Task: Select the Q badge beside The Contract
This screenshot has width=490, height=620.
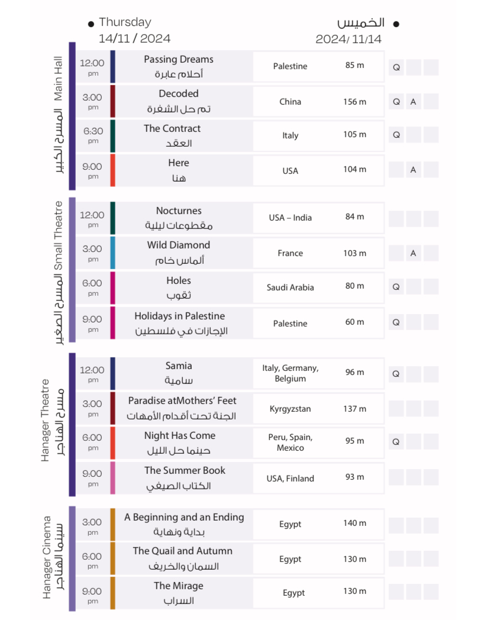Action: point(396,135)
